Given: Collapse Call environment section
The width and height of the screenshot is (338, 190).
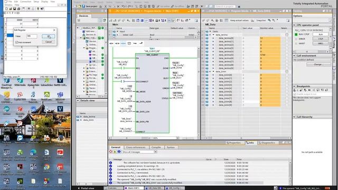Looking at the screenshot, I should [x=295, y=55].
